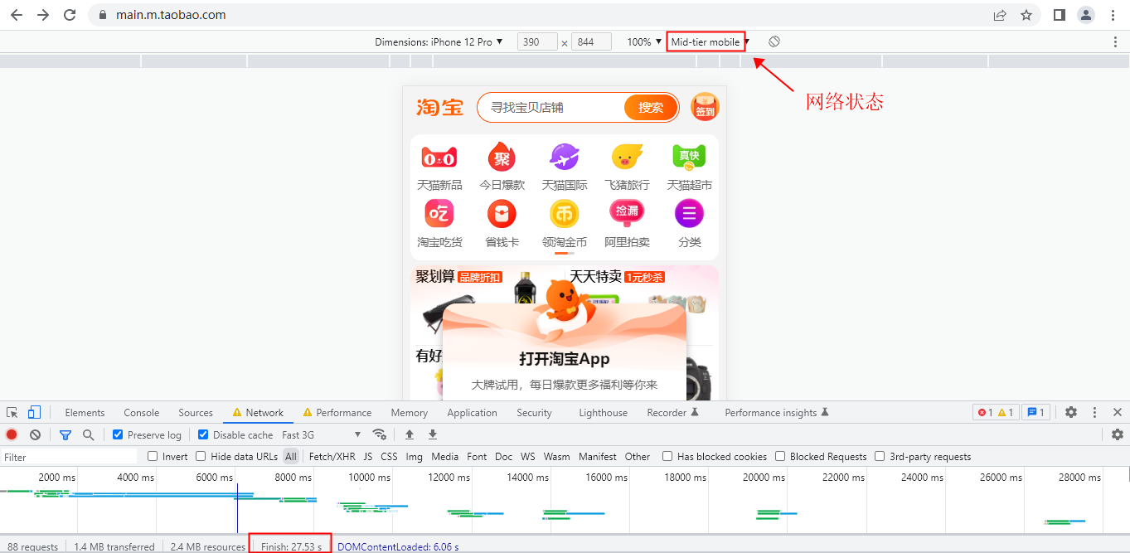Enable Hide data URLs checkbox
This screenshot has height=553, width=1130.
coord(201,456)
